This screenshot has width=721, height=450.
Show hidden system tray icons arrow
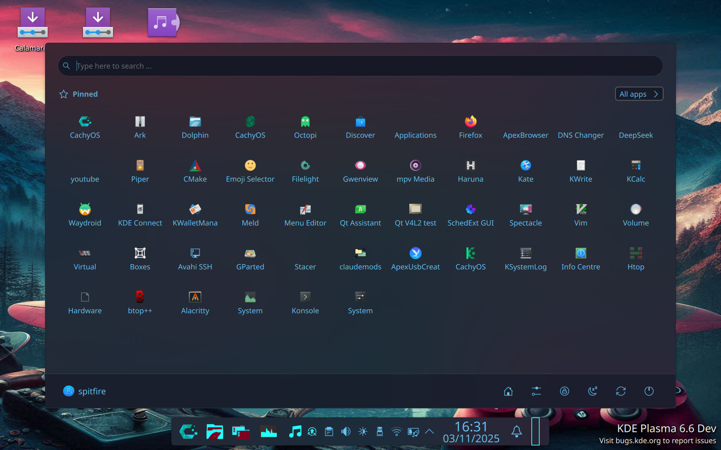pyautogui.click(x=429, y=432)
